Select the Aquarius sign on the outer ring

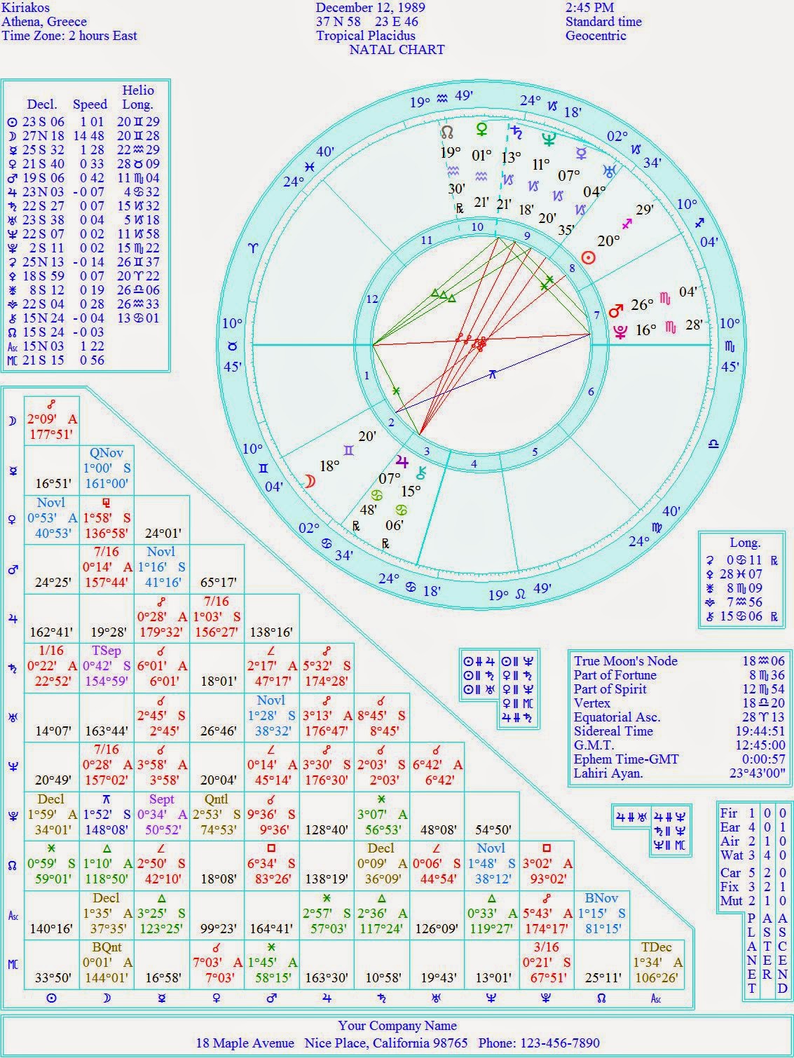click(442, 99)
